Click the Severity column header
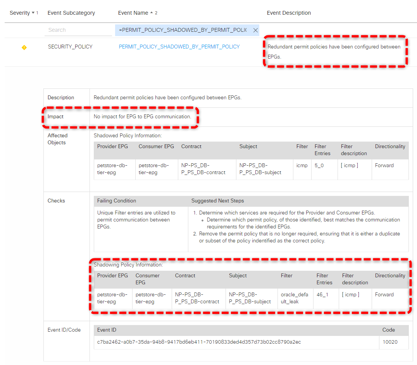 pos(19,13)
